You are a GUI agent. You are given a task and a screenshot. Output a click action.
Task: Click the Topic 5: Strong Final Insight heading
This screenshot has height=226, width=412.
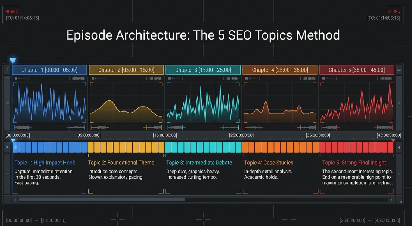[x=354, y=163]
